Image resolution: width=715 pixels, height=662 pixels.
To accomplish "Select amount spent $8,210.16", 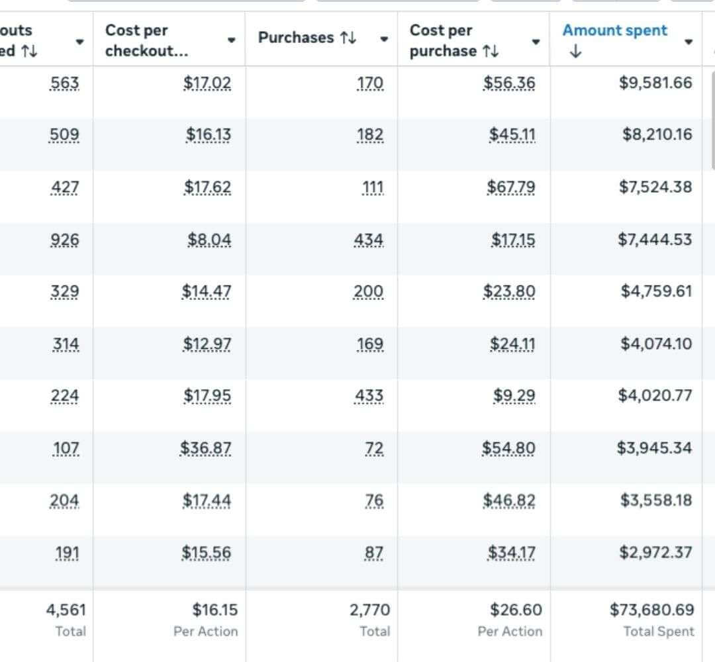I will (x=657, y=134).
